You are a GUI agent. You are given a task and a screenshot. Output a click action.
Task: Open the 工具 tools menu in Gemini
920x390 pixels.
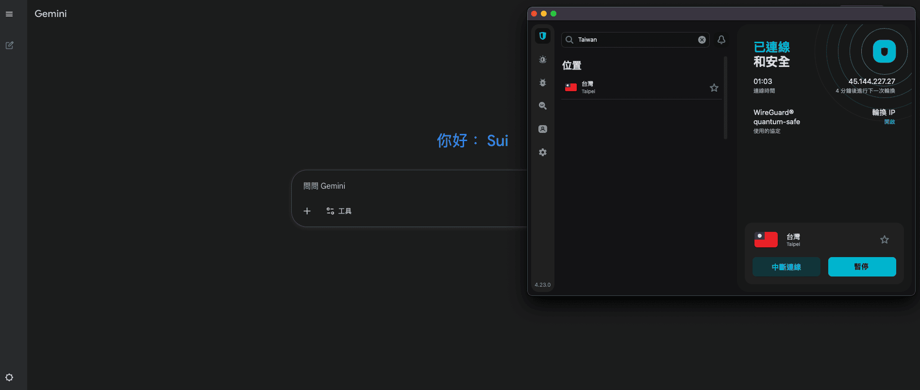pyautogui.click(x=339, y=211)
